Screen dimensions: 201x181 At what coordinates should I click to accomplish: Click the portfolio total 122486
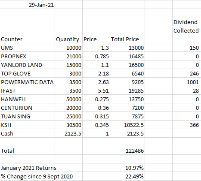(127, 151)
